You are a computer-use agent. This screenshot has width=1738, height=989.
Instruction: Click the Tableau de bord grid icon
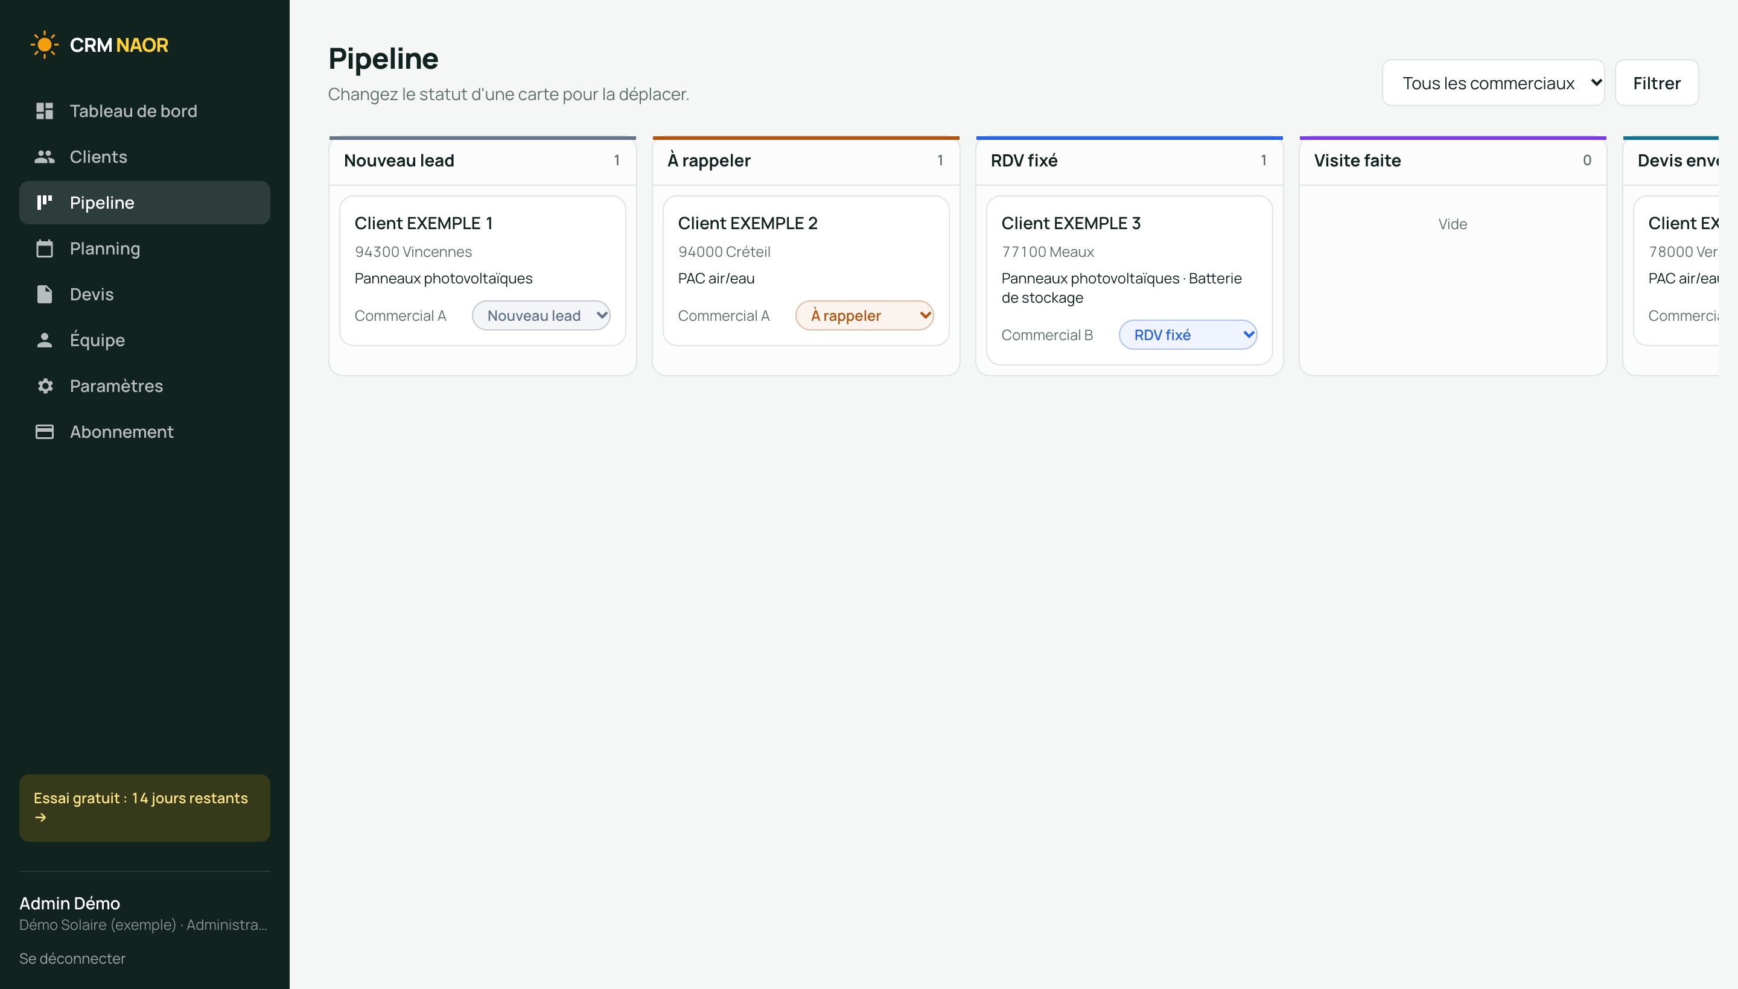[44, 111]
